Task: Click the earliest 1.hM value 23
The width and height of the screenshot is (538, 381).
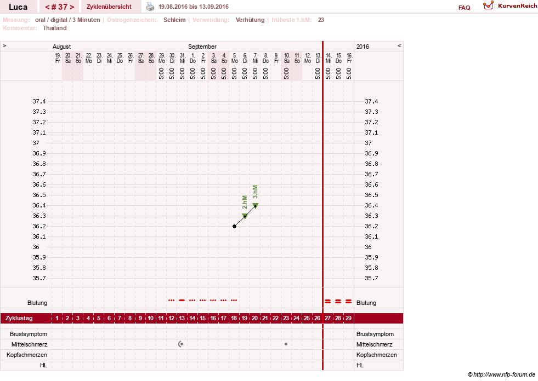Action: [x=321, y=20]
